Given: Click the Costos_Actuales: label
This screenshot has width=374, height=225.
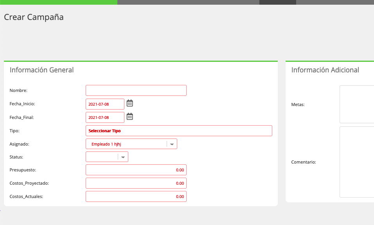Looking at the screenshot, I should pos(26,196).
